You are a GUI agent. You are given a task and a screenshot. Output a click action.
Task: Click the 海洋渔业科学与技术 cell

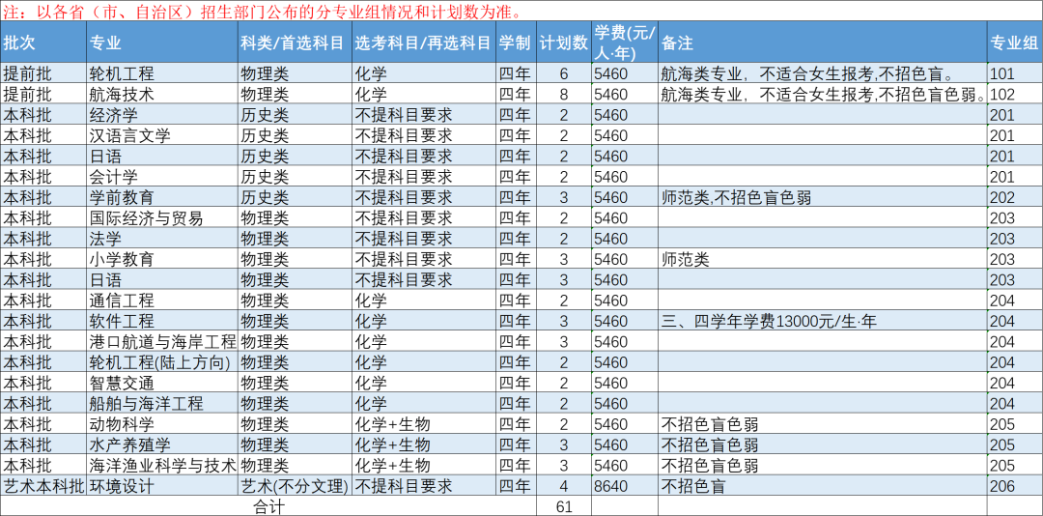(162, 466)
